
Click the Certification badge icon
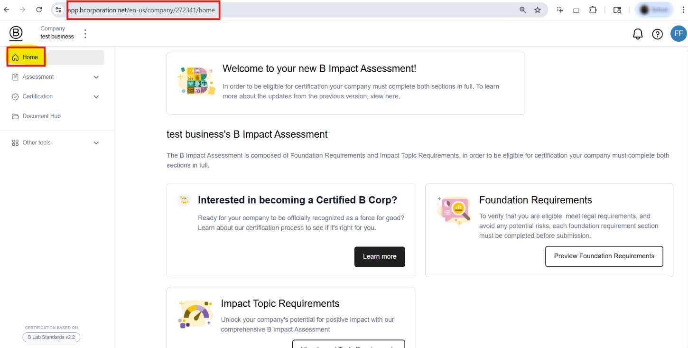(15, 96)
